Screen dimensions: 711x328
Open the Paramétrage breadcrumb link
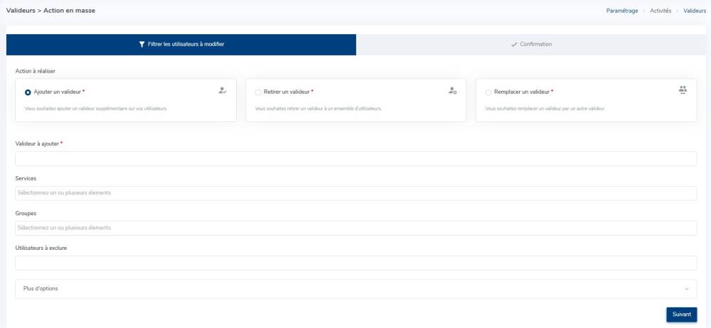click(622, 11)
